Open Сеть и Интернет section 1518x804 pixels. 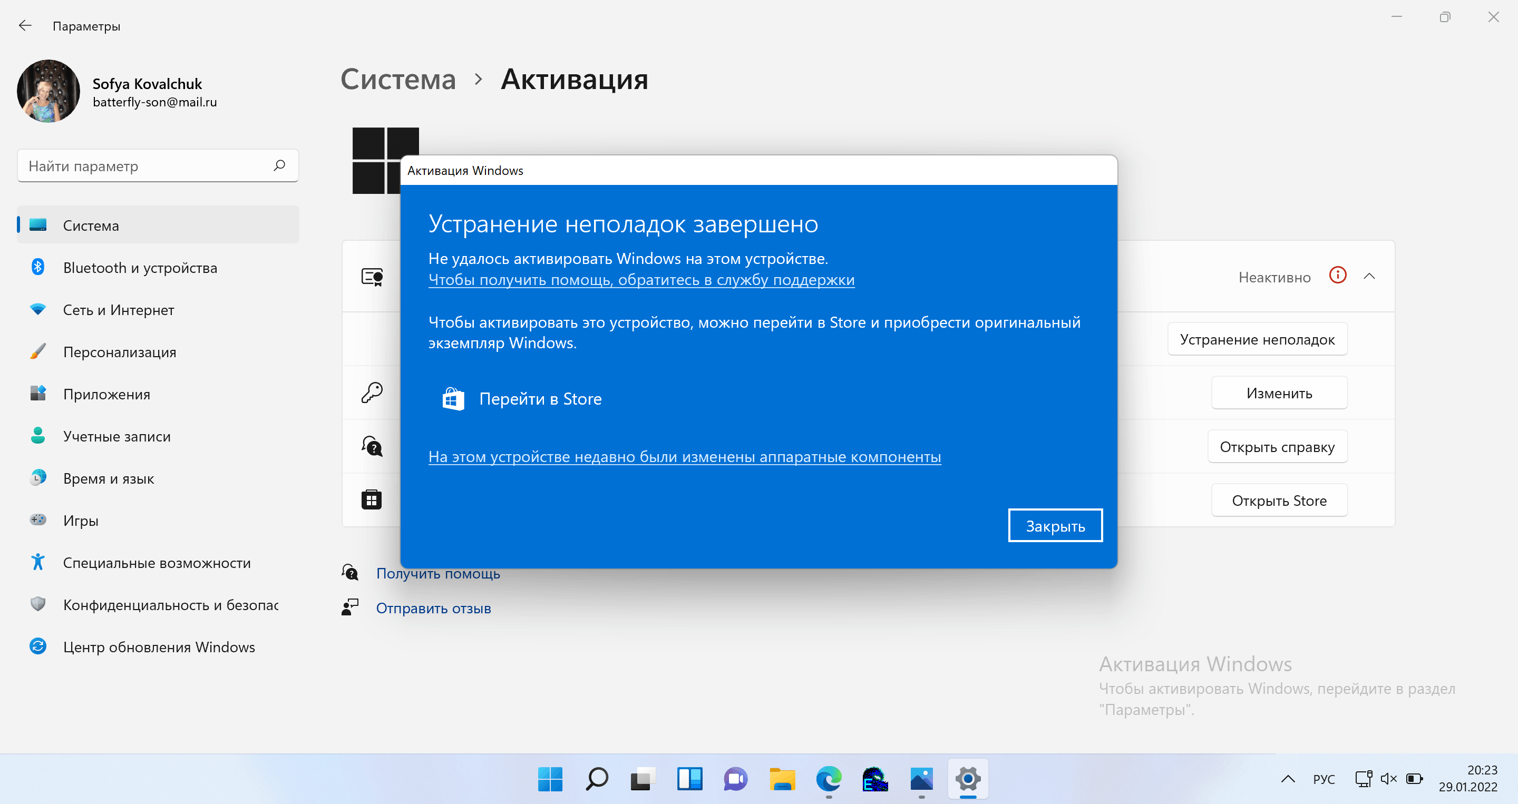pyautogui.click(x=158, y=309)
